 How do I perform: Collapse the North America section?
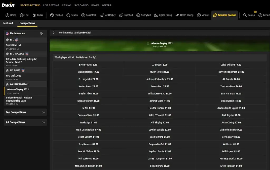[41, 33]
